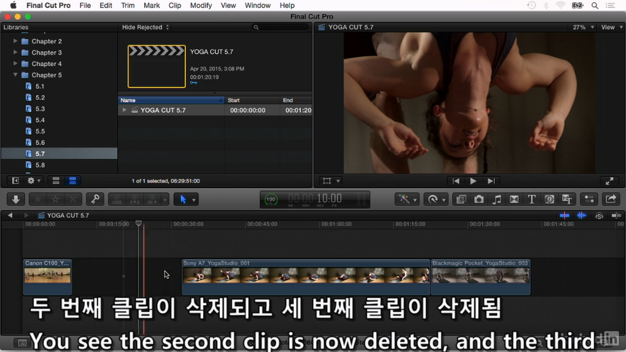Viewport: 626px width, 352px height.
Task: Expand the YOGA CUT 5.7 list row
Action: click(x=125, y=110)
